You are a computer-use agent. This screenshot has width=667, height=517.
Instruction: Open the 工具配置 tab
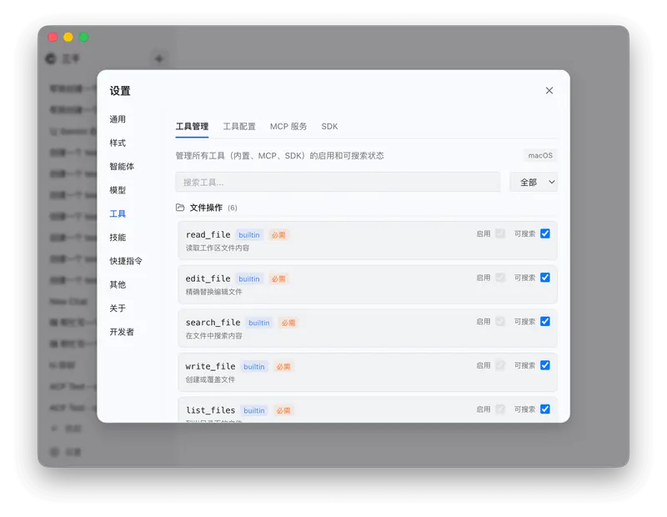[x=239, y=126]
